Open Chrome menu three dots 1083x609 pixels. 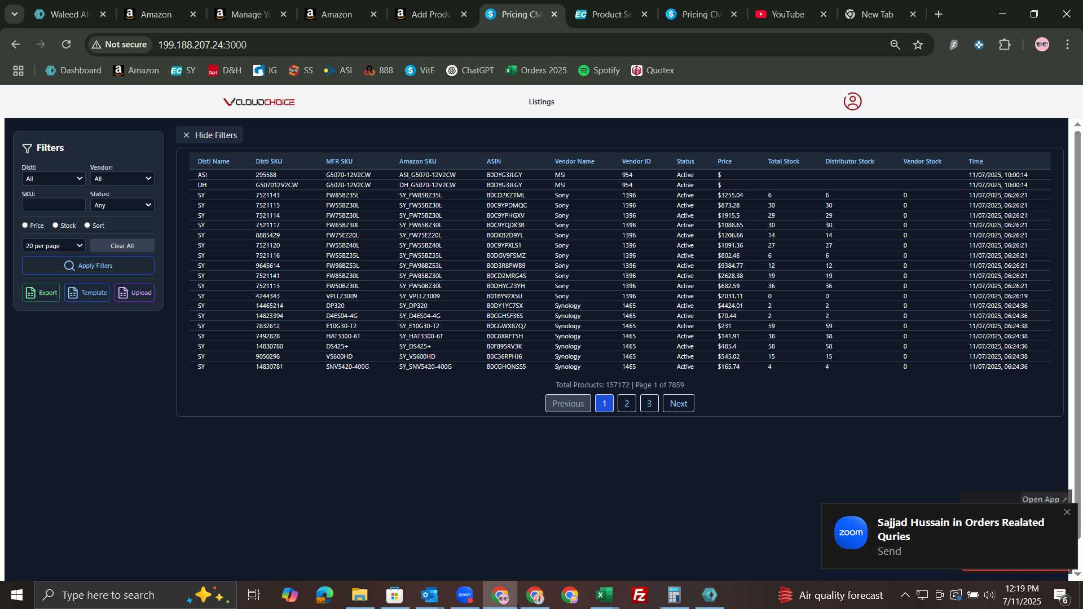(x=1067, y=45)
